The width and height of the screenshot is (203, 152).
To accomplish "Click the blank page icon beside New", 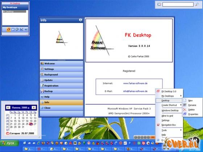I will [x=185, y=100].
